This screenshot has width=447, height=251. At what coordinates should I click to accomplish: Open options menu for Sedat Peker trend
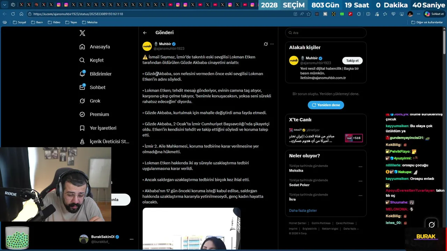[x=360, y=181]
